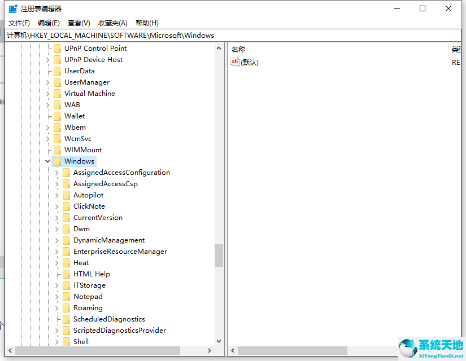The height and width of the screenshot is (361, 466).
Task: Click the Dwm key folder icon
Action: pyautogui.click(x=67, y=228)
